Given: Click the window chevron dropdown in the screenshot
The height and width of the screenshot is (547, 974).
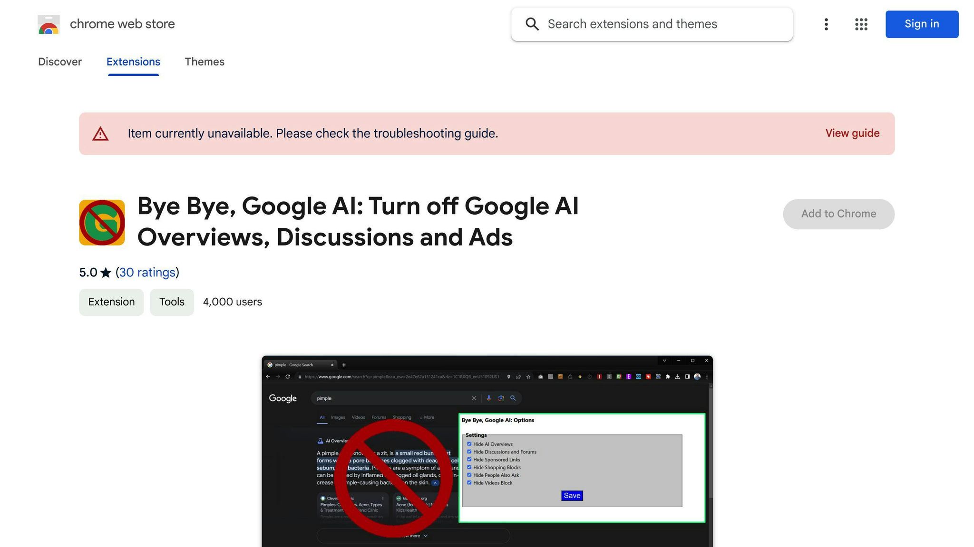Looking at the screenshot, I should pyautogui.click(x=664, y=360).
